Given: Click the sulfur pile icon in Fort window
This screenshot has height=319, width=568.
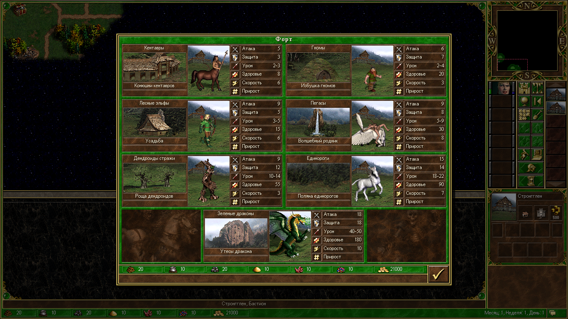Looking at the screenshot, I should (257, 269).
